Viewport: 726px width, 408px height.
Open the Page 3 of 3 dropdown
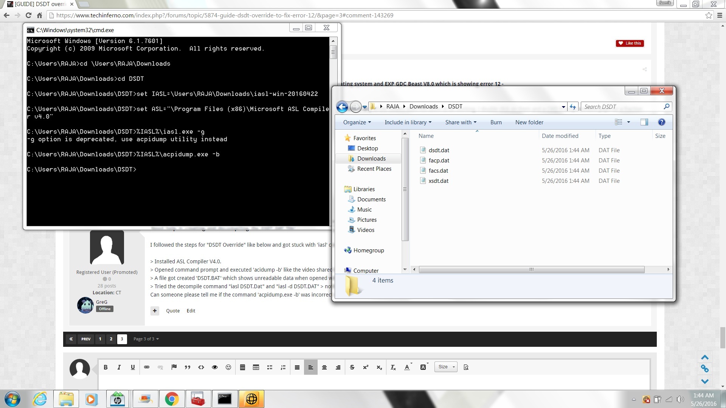146,339
